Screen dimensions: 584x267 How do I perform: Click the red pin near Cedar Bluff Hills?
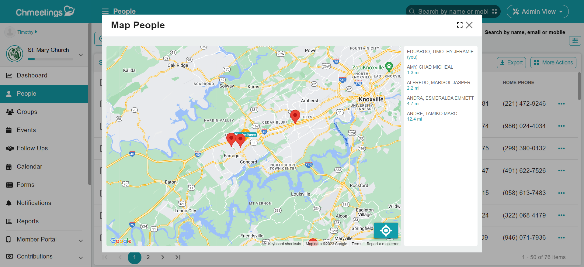(295, 117)
